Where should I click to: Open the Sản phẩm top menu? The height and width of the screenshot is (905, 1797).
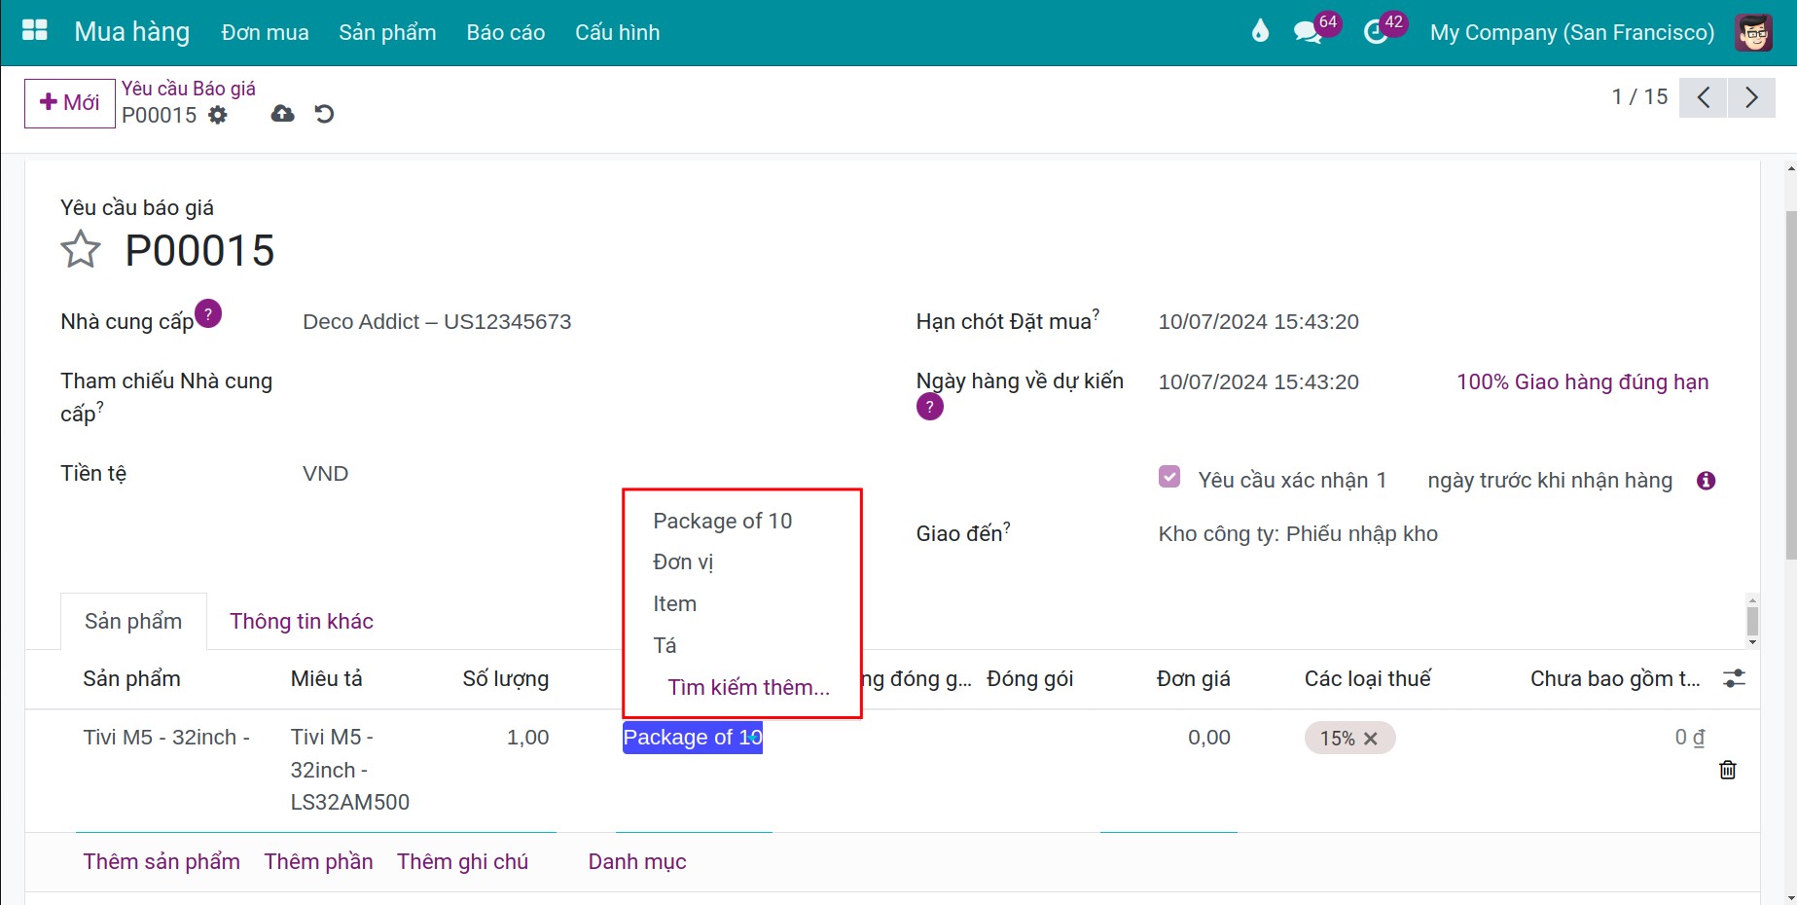pos(387,32)
